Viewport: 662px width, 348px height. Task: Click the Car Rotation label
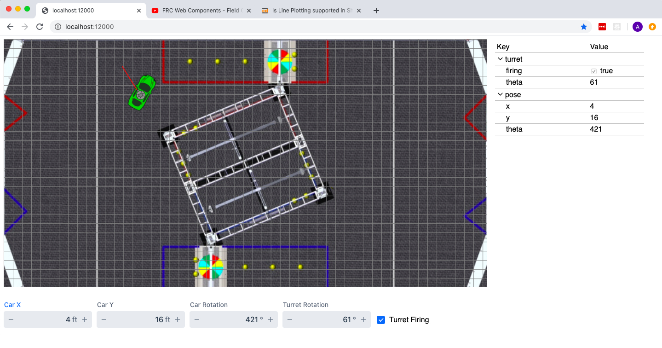pos(209,305)
